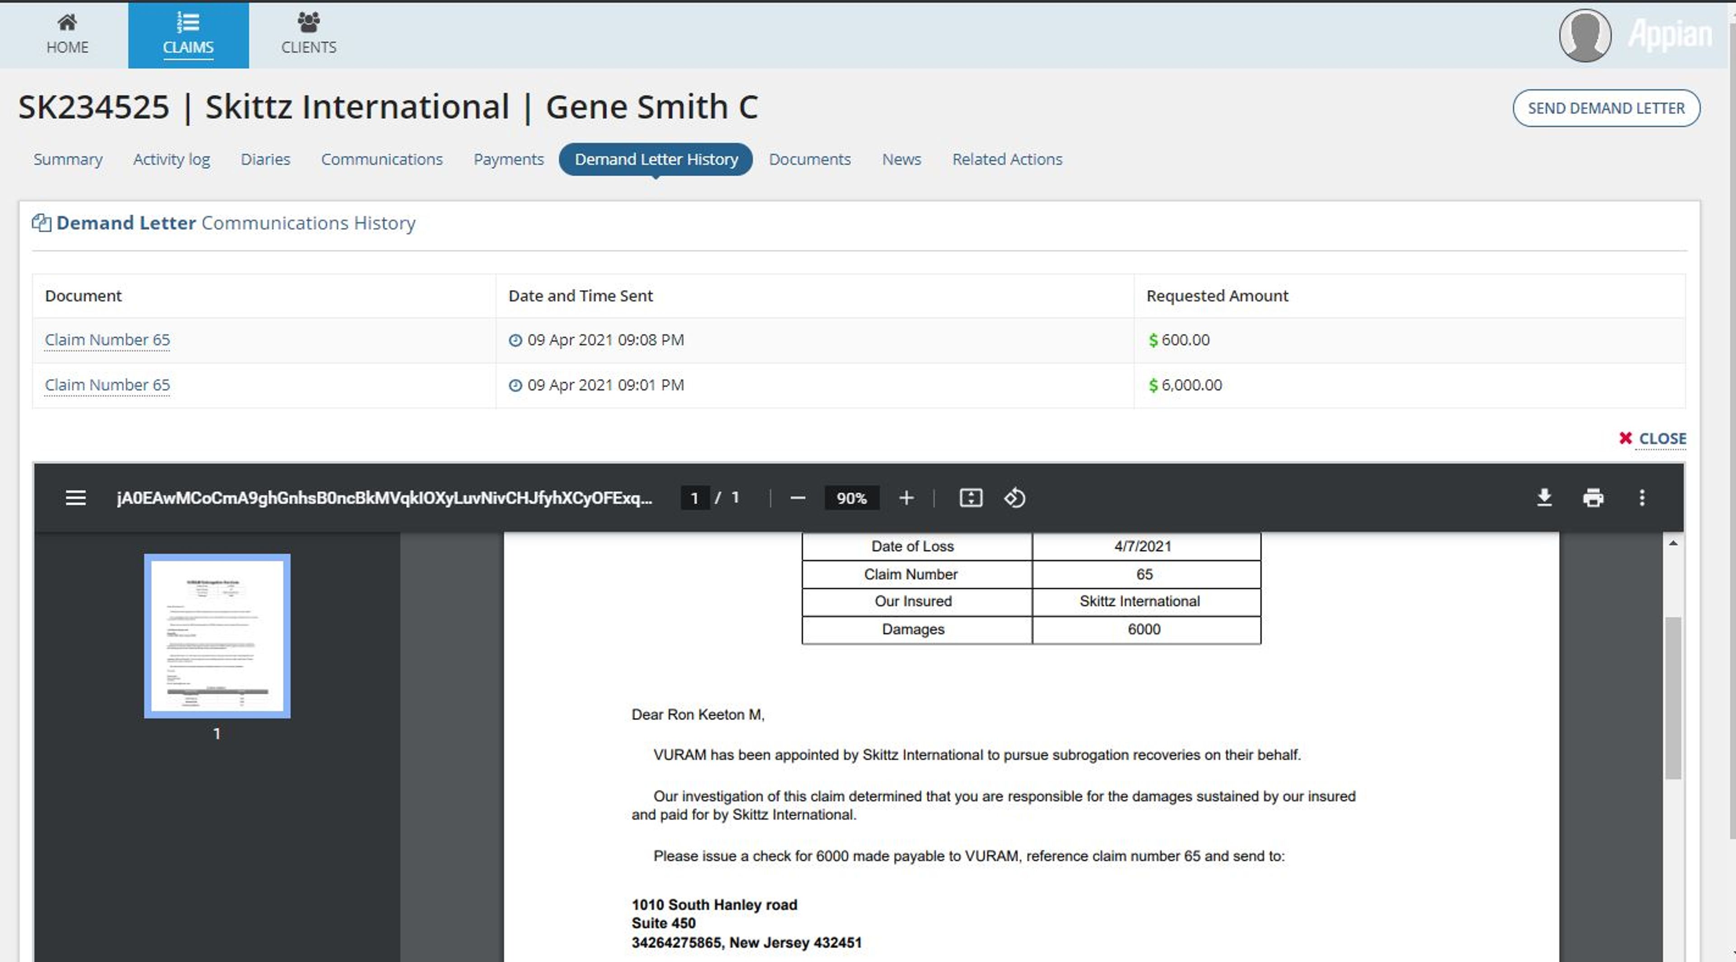Image resolution: width=1736 pixels, height=962 pixels.
Task: Open Claim Number 65 link for $600.00
Action: click(x=107, y=340)
